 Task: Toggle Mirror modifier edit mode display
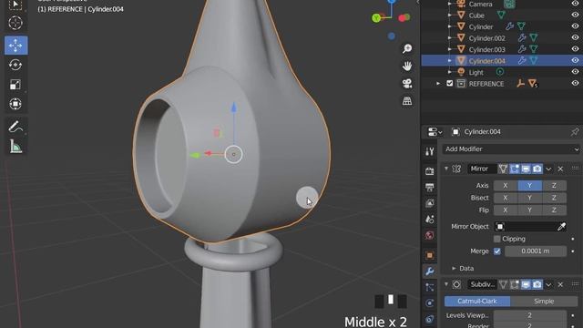[514, 169]
